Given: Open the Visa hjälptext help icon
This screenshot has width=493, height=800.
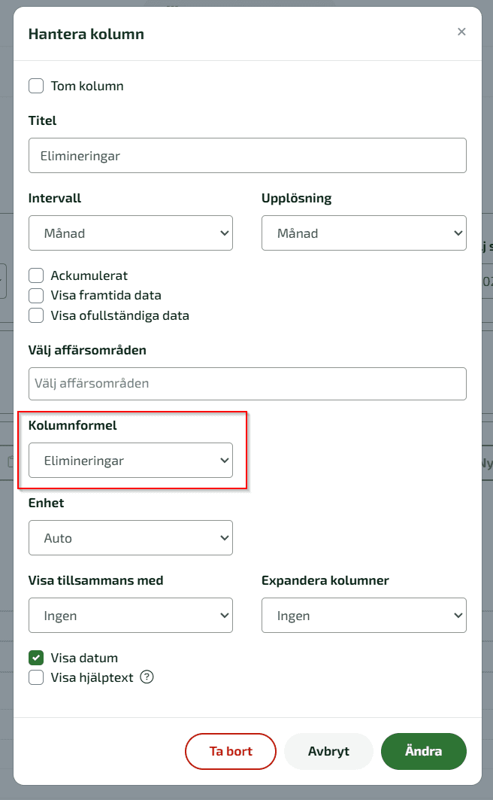Looking at the screenshot, I should tap(147, 677).
